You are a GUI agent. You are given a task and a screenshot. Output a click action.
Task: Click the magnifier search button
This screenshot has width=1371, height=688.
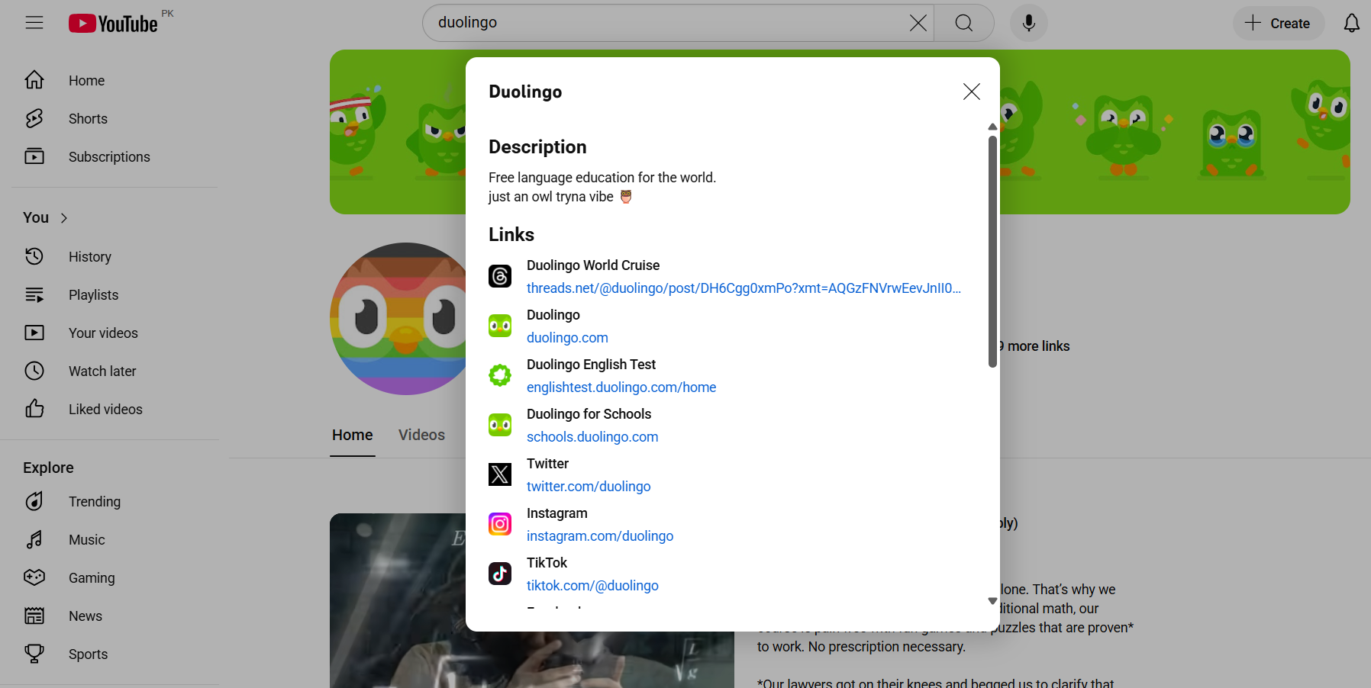click(964, 23)
